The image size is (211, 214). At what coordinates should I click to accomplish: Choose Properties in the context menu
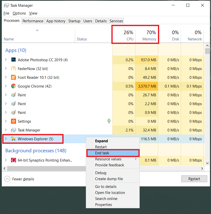pyautogui.click(x=113, y=204)
